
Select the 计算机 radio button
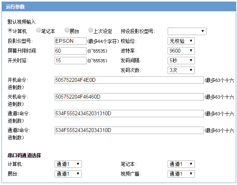(x=10, y=30)
